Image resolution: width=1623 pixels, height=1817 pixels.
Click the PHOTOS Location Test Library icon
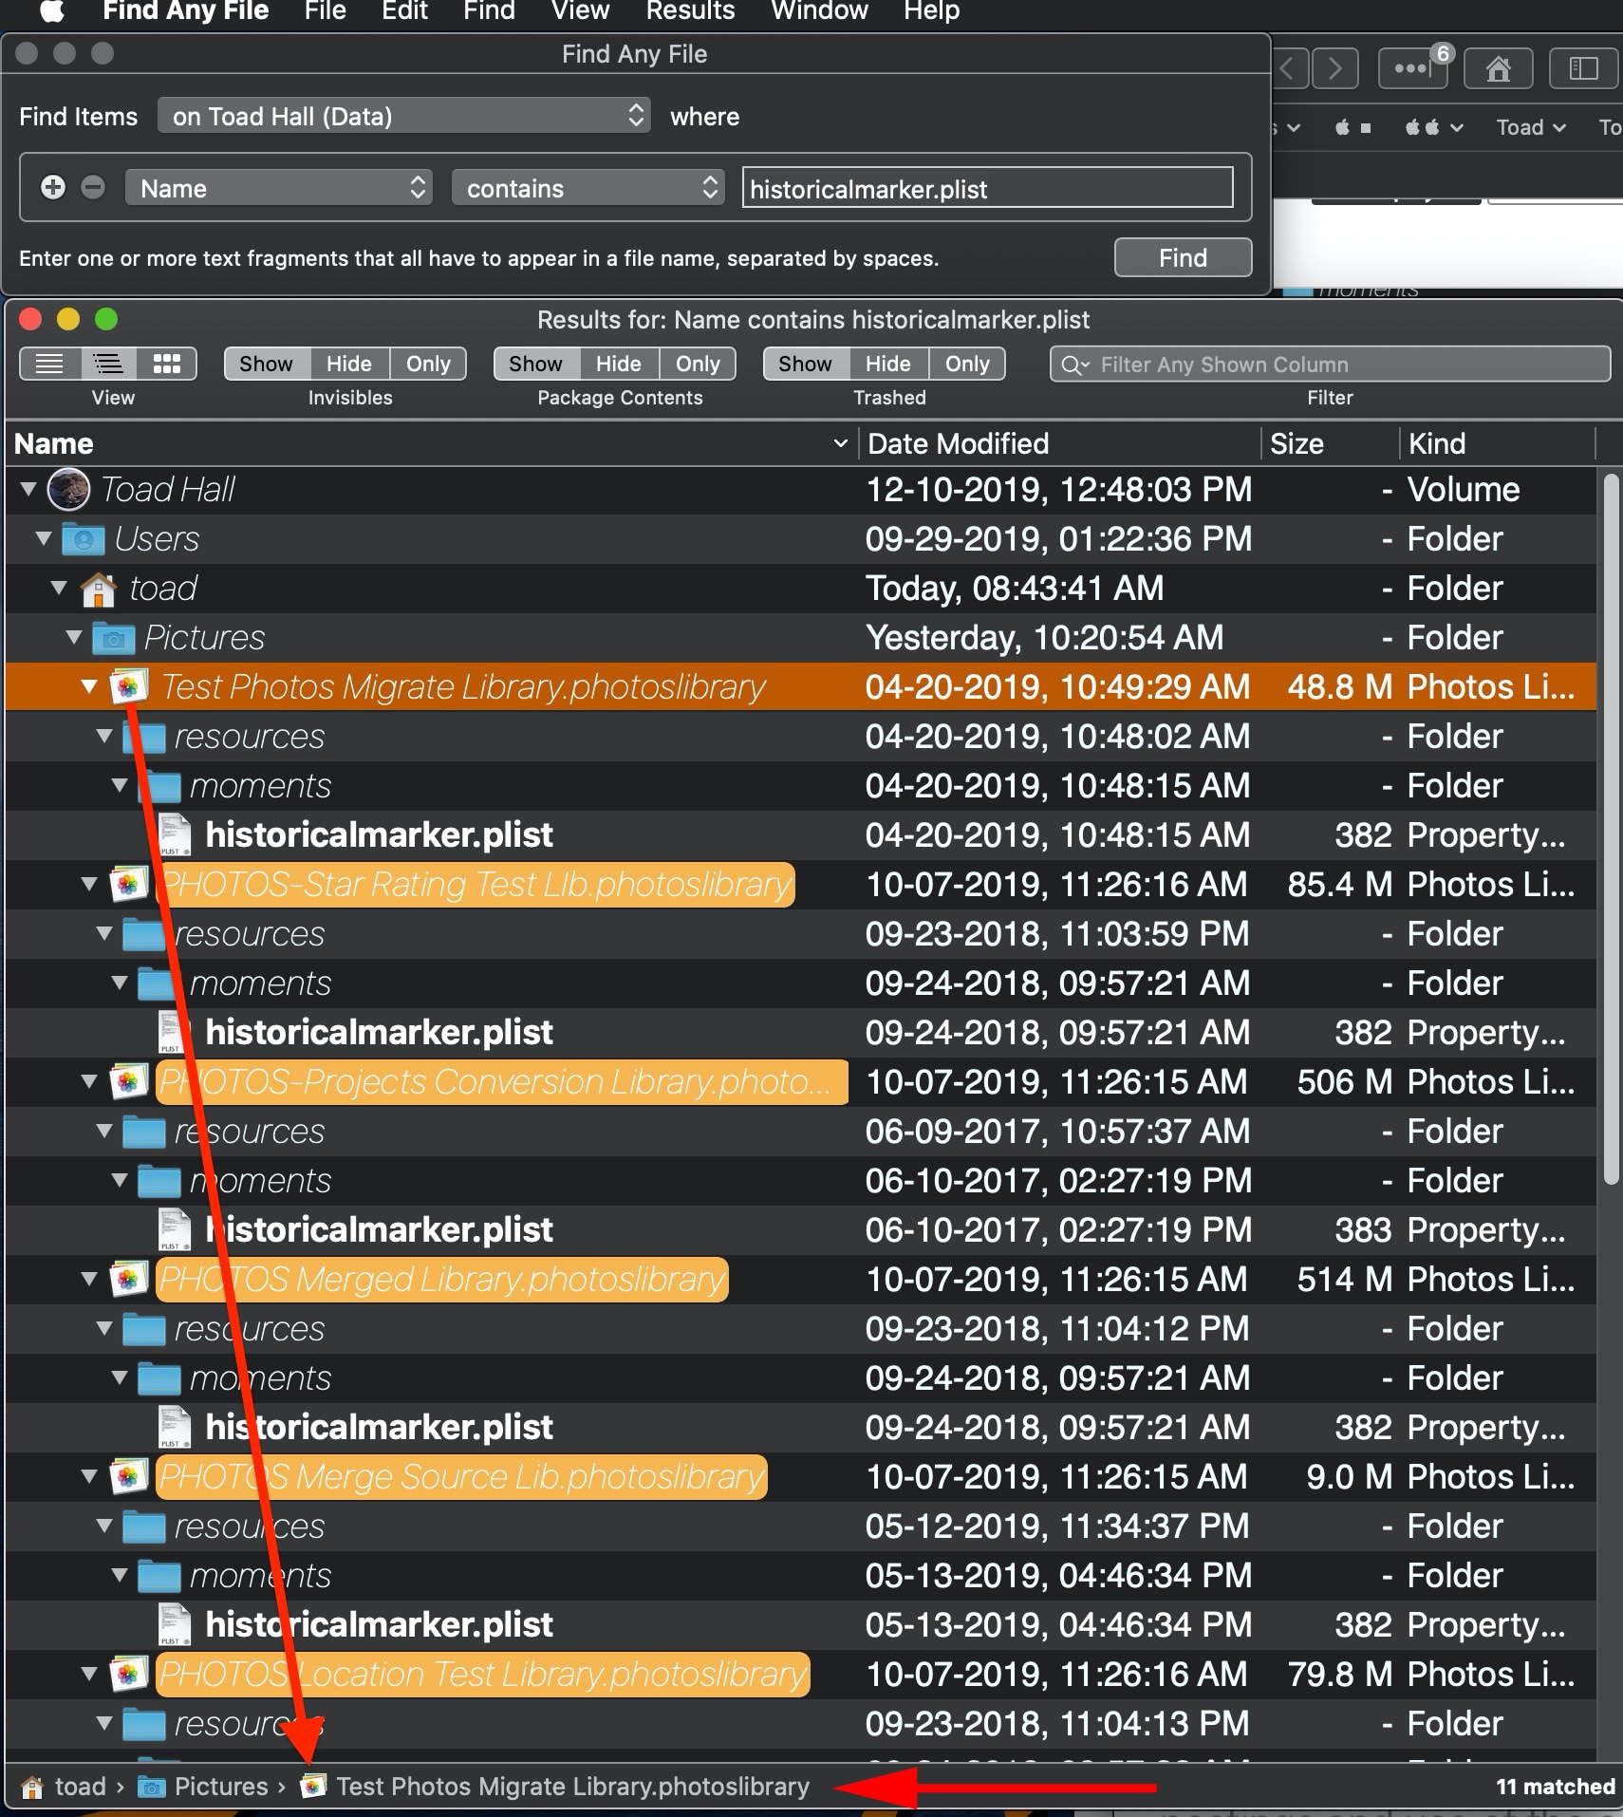click(x=129, y=1675)
